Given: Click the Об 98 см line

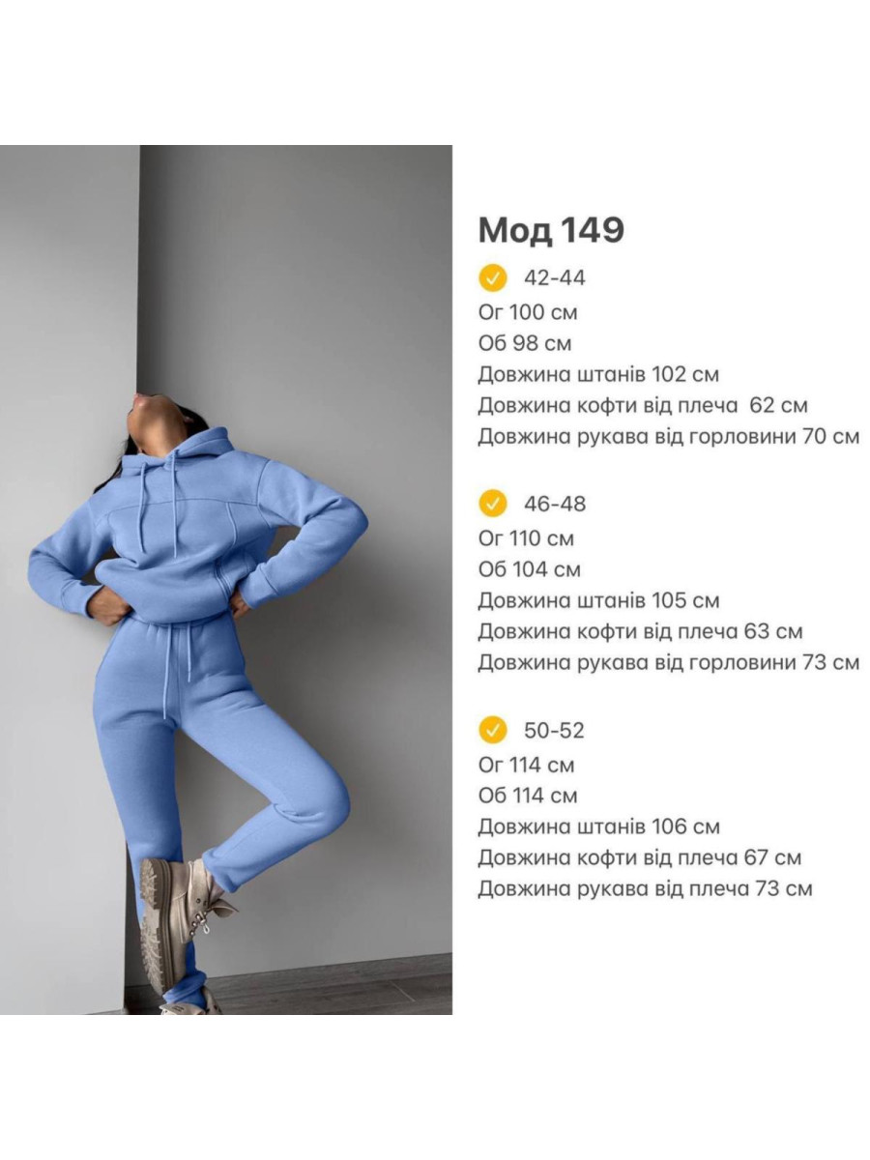Looking at the screenshot, I should point(525,344).
